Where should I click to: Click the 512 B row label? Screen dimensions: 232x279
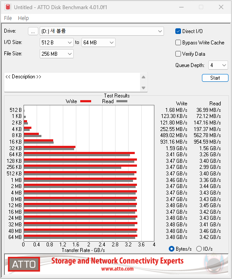[x=16, y=110]
